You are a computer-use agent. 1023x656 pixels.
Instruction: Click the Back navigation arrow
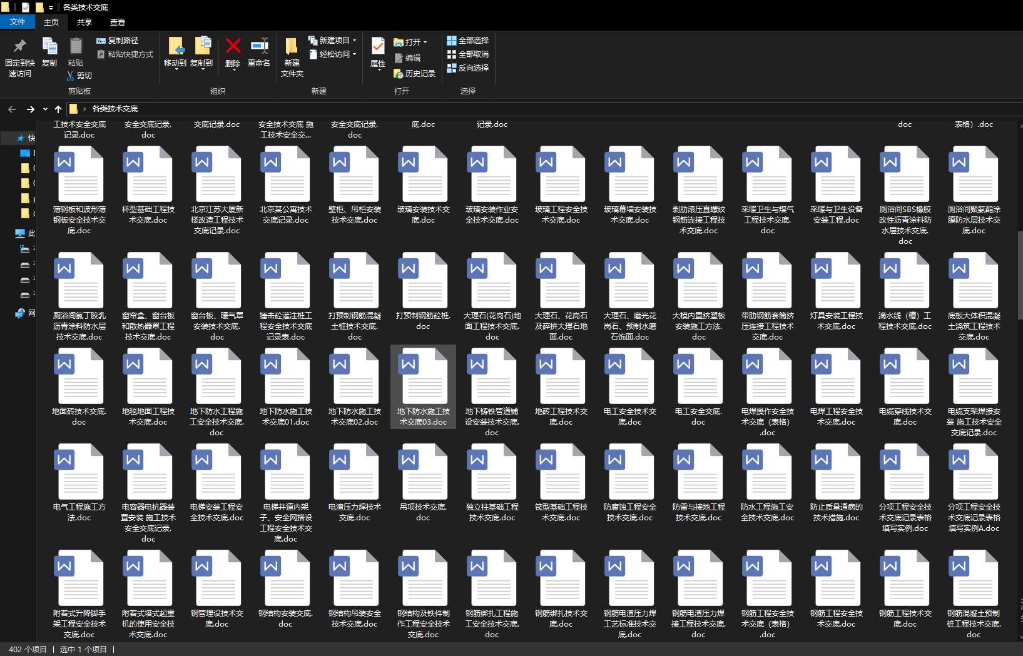12,109
